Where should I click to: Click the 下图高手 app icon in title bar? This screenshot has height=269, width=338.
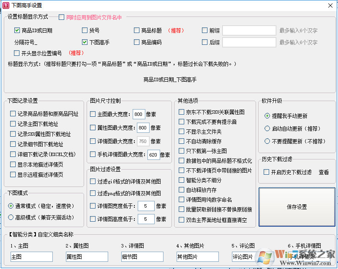pos(7,5)
